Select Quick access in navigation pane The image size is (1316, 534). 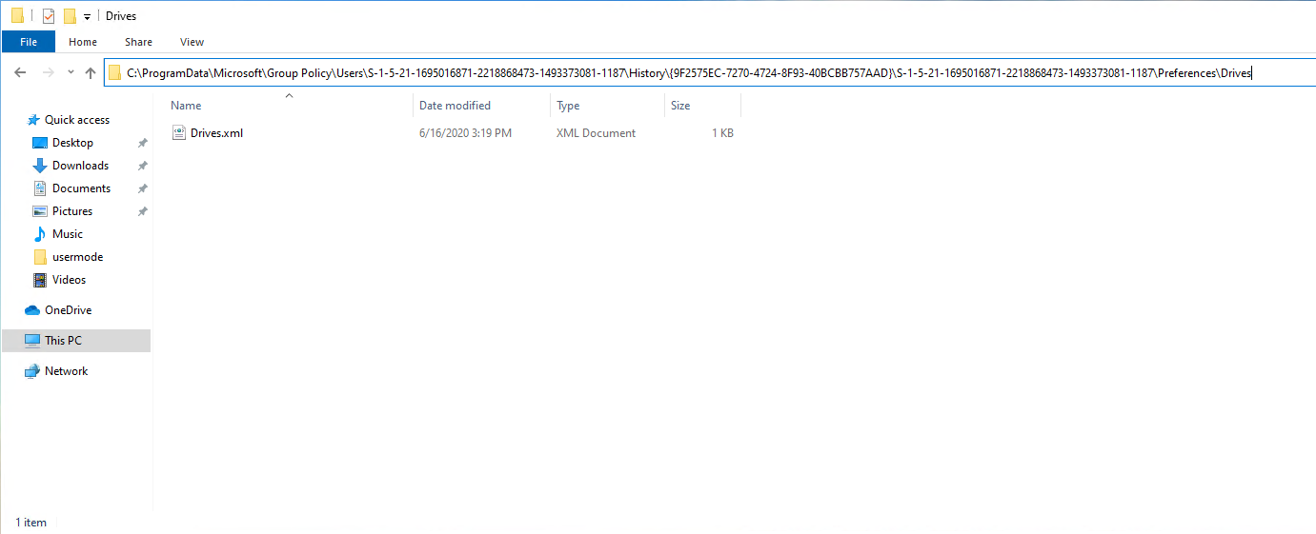[77, 120]
